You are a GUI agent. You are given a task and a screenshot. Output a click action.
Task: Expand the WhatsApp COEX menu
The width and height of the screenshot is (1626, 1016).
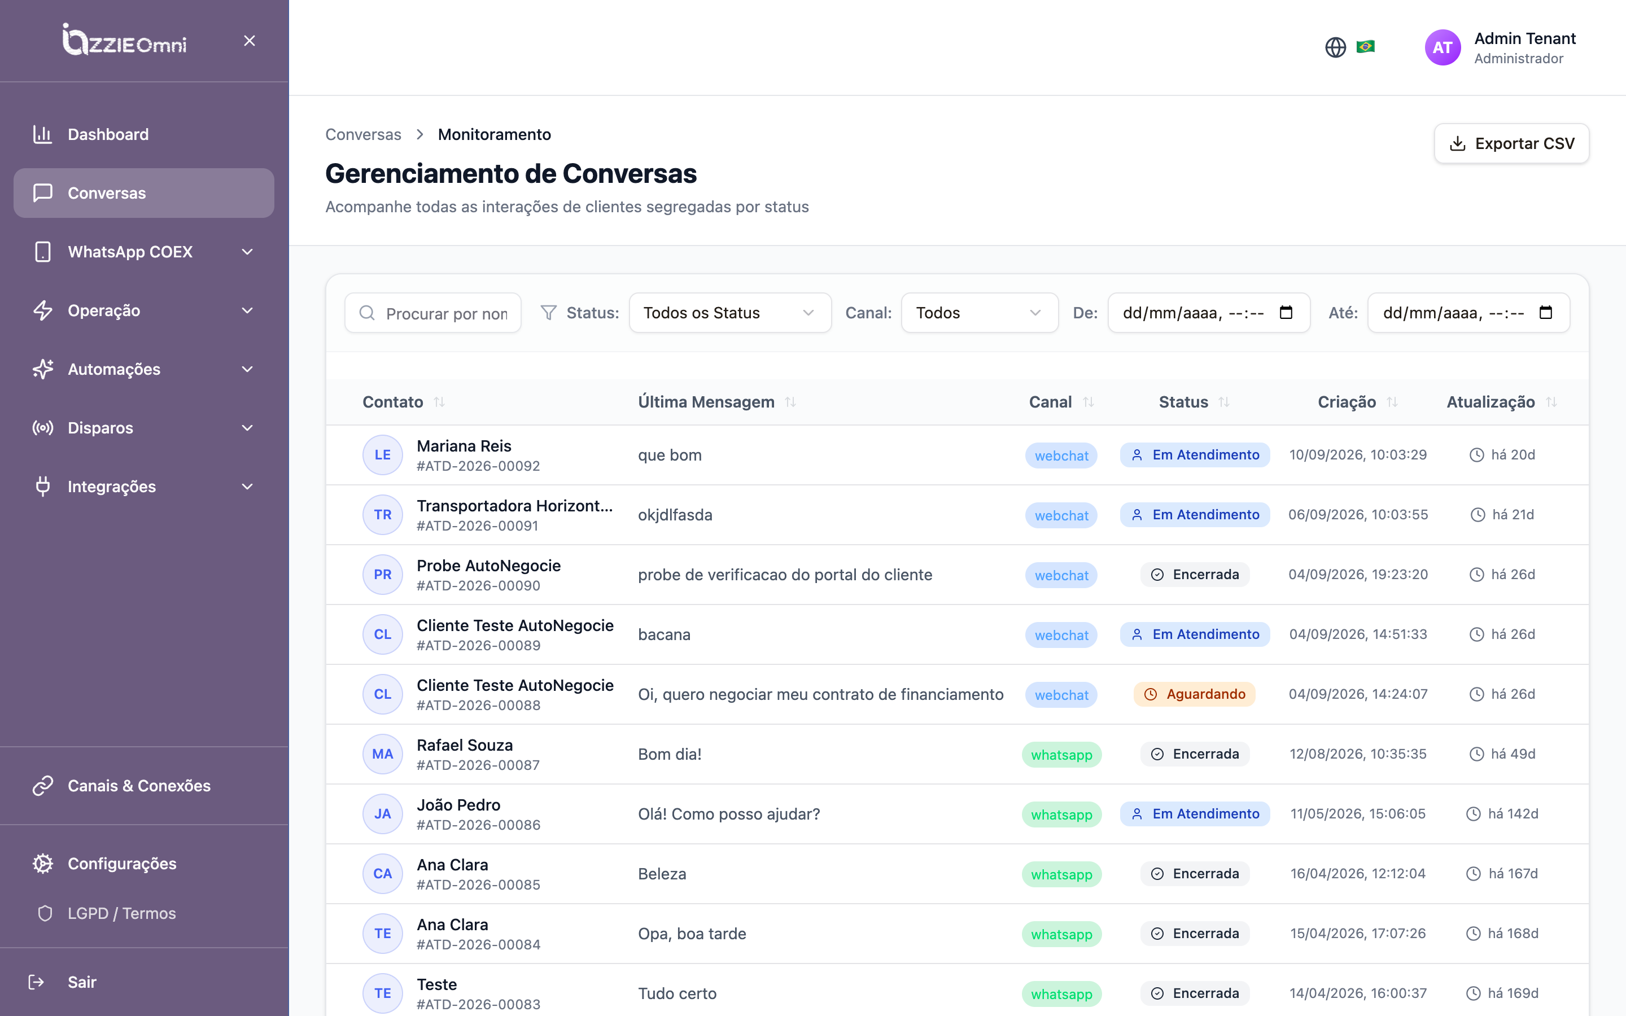[144, 252]
